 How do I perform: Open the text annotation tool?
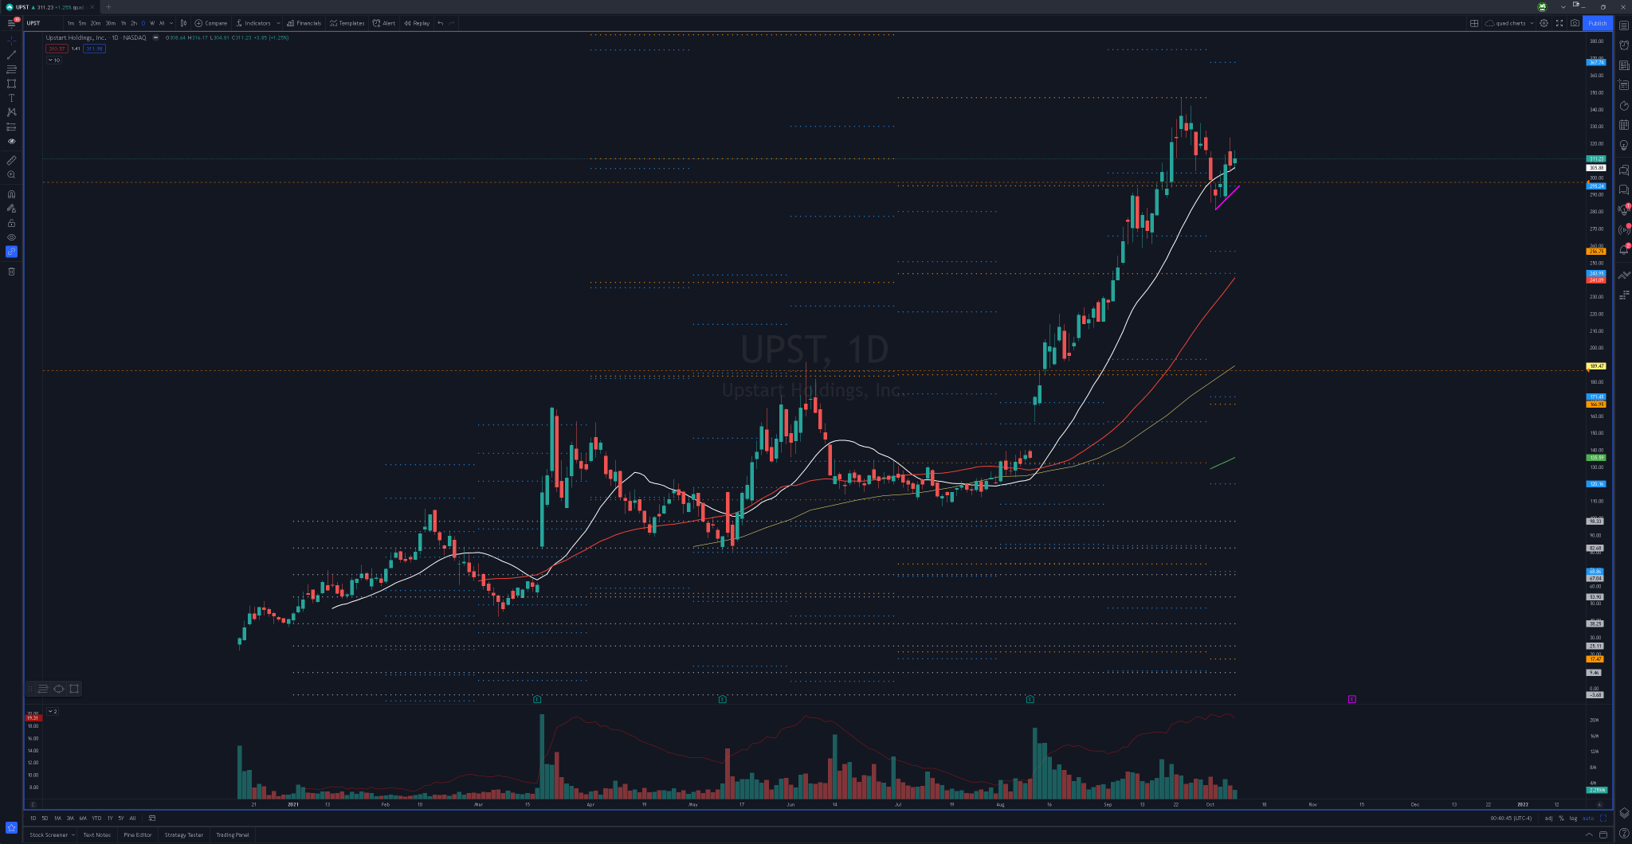pyautogui.click(x=11, y=98)
